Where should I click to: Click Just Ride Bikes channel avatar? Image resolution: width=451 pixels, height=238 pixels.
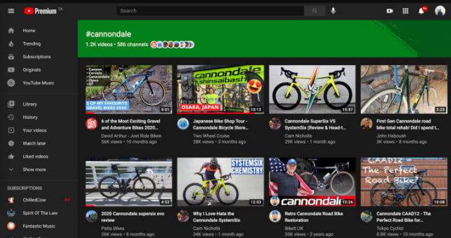(x=91, y=123)
